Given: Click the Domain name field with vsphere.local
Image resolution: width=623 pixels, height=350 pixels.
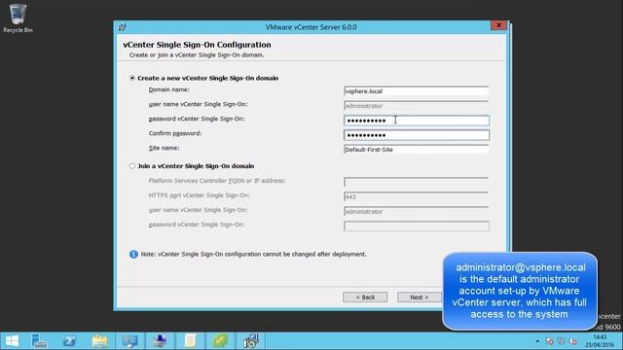Looking at the screenshot, I should click(x=416, y=91).
